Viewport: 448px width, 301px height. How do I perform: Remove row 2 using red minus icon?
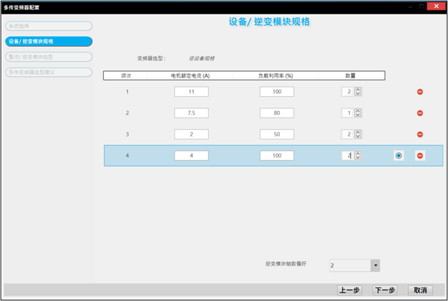pyautogui.click(x=420, y=113)
